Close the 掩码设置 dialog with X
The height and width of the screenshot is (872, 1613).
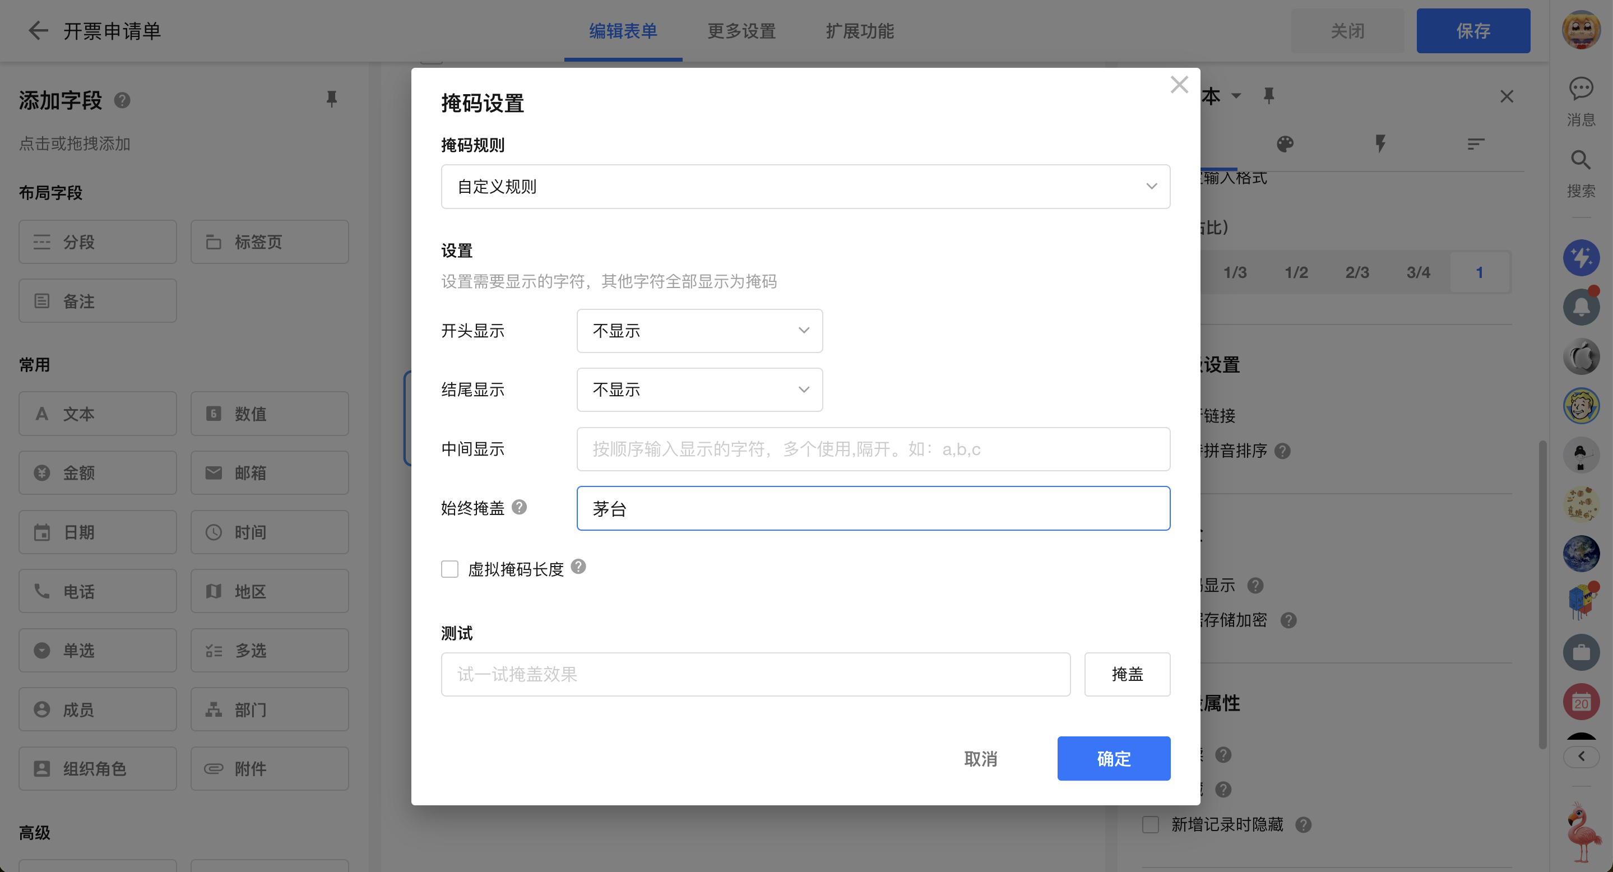1179,85
